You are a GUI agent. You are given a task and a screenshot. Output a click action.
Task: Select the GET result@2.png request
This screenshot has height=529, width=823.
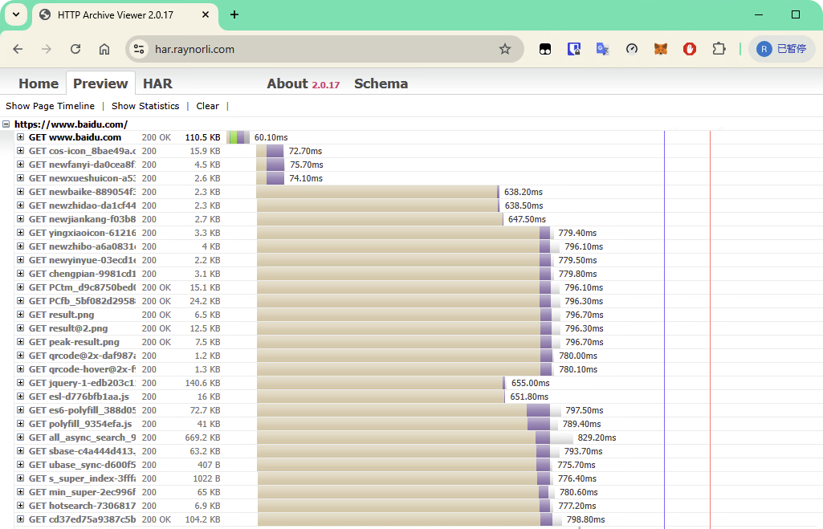[x=68, y=328]
